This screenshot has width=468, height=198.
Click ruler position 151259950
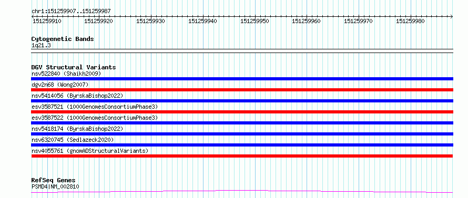point(255,22)
